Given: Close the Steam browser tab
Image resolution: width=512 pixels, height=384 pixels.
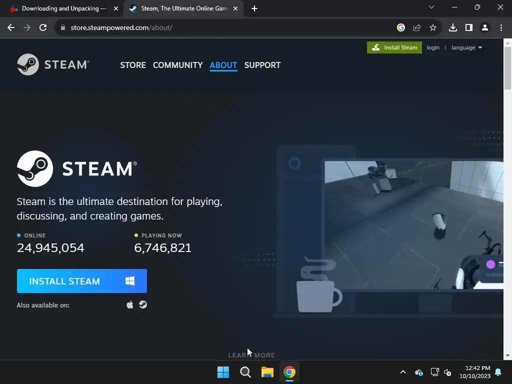Looking at the screenshot, I should tap(235, 8).
